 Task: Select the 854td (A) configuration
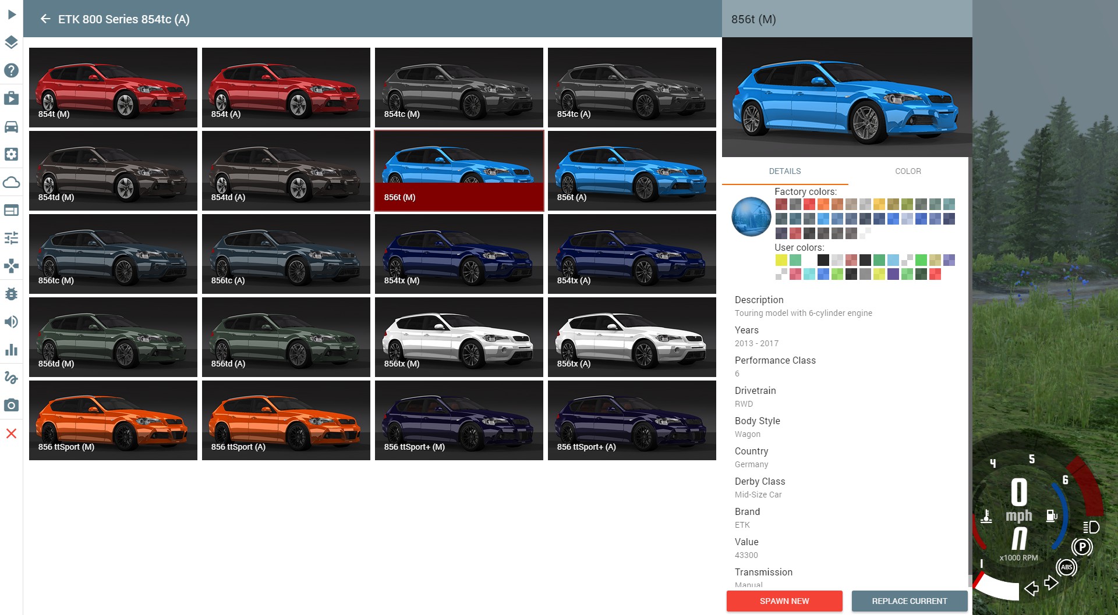(286, 170)
